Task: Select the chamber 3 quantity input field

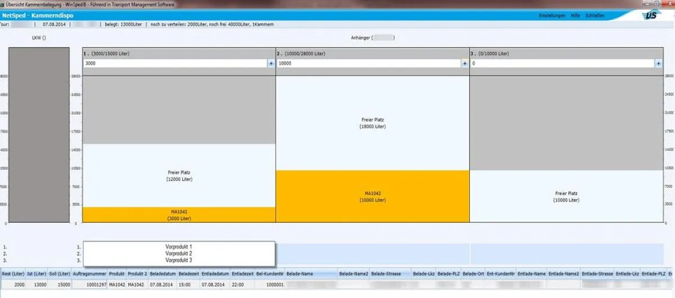Action: (x=561, y=64)
